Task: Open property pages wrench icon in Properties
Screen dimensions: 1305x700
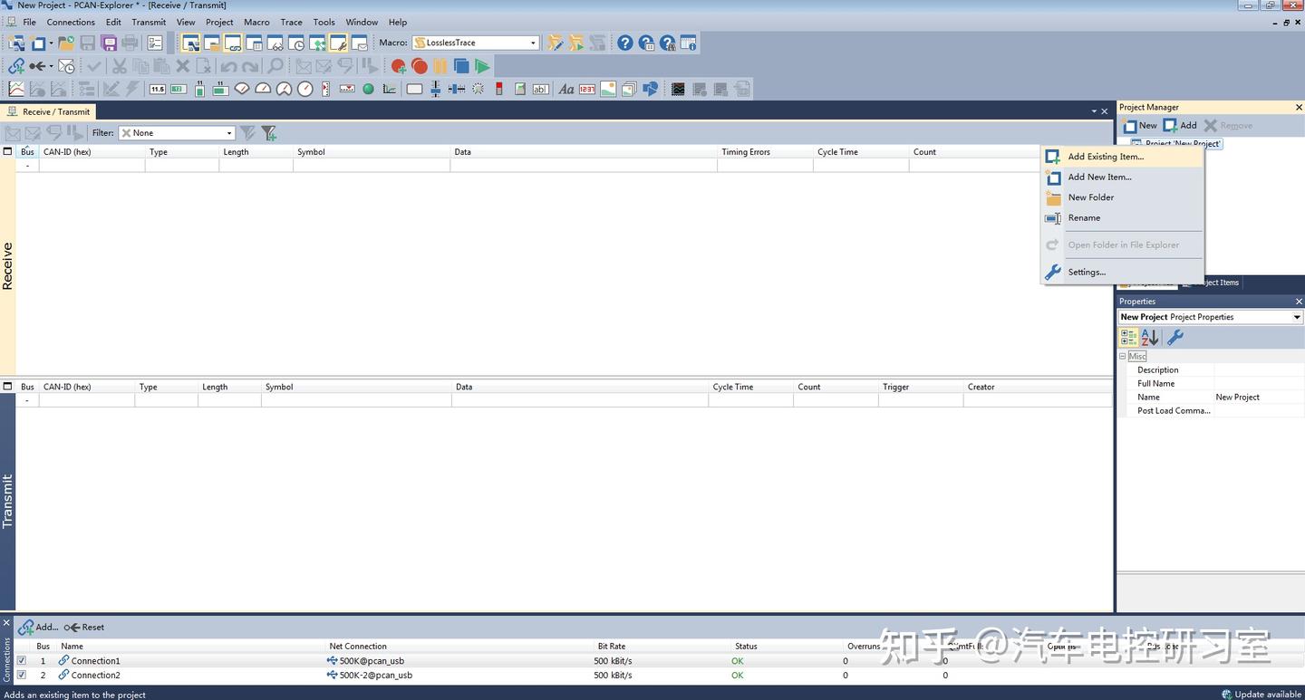Action: click(x=1174, y=337)
